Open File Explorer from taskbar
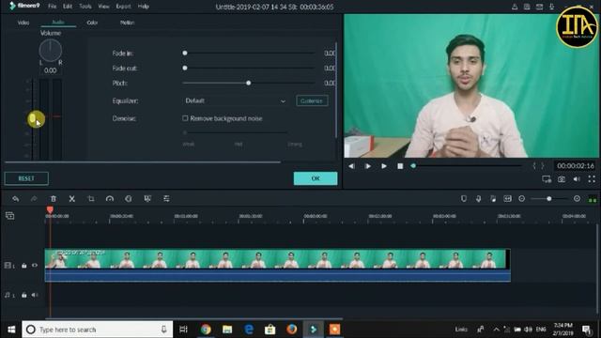This screenshot has width=601, height=338. (x=227, y=330)
